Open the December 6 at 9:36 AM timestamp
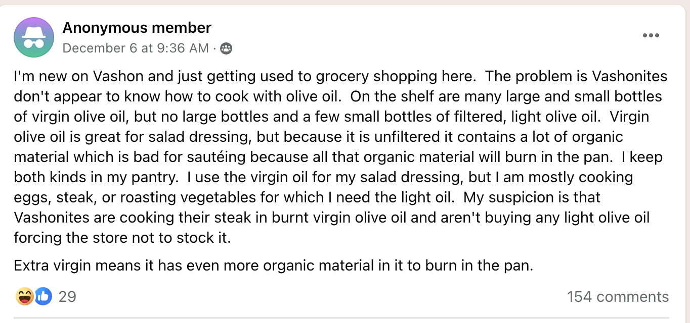The width and height of the screenshot is (690, 323). click(136, 48)
